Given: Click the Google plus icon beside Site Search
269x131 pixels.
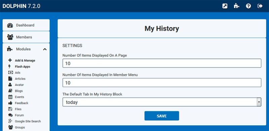Looking at the screenshot, I should click(10, 121).
